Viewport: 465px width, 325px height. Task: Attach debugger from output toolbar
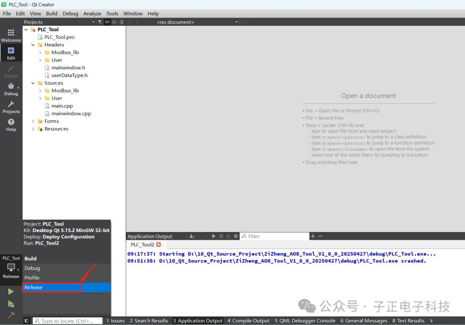(228, 236)
